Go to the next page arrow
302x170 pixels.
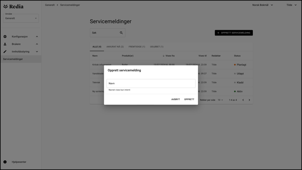249,100
